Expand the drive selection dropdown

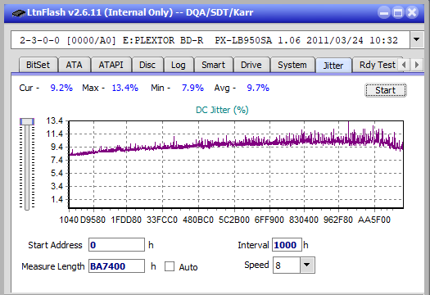coord(417,40)
